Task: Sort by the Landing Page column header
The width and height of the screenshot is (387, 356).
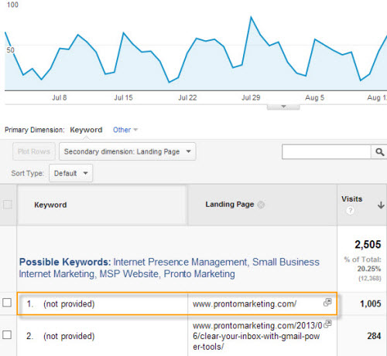Action: point(230,205)
